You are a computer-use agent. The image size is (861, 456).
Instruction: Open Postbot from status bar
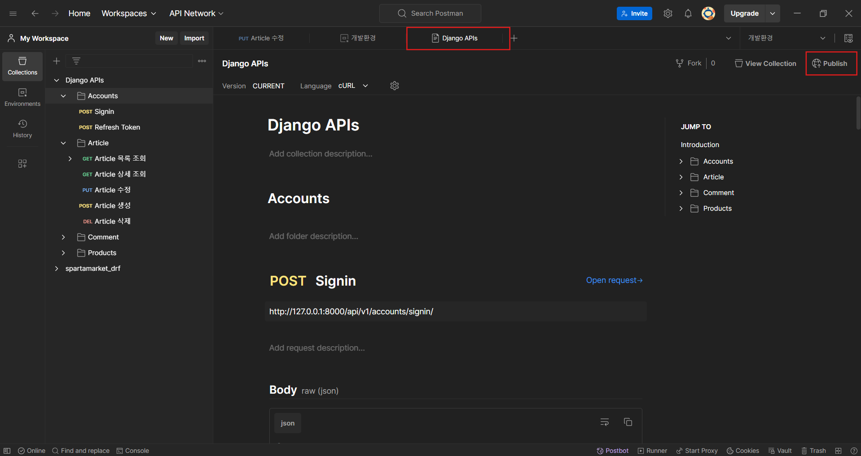pyautogui.click(x=612, y=451)
